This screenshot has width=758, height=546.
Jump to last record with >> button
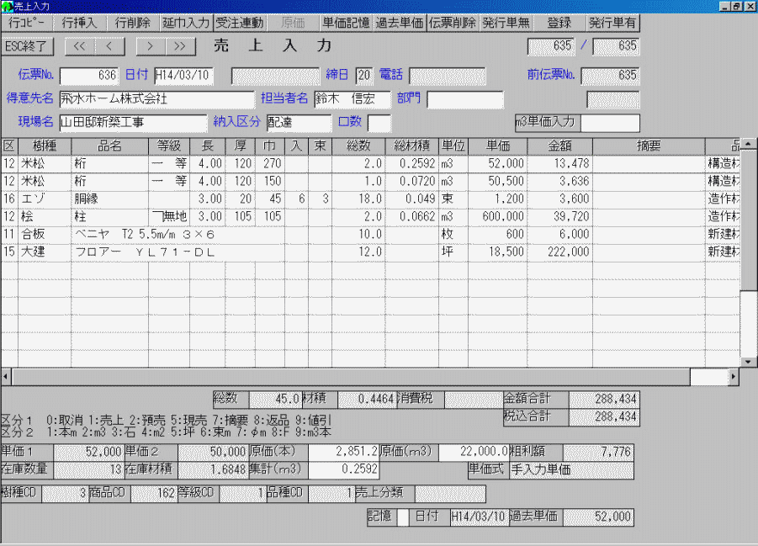click(180, 46)
